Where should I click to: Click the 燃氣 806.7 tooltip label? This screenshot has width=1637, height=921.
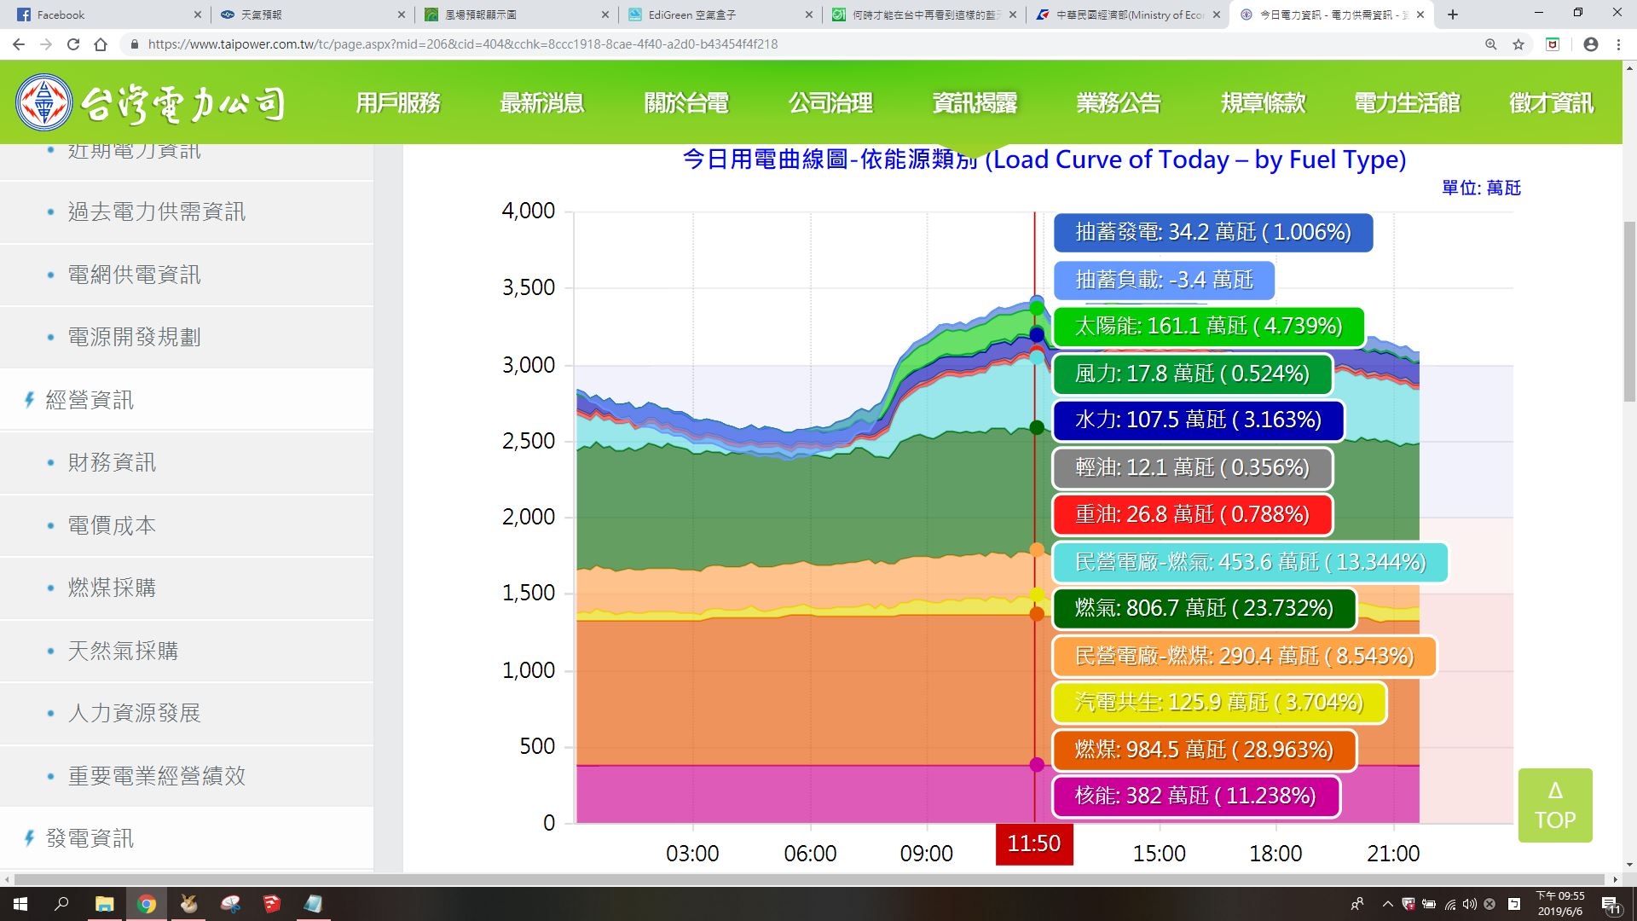1204,609
